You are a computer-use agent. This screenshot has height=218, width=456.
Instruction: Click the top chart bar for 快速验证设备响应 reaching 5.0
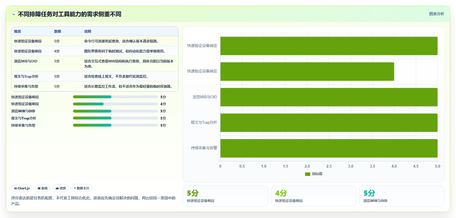[x=329, y=46]
